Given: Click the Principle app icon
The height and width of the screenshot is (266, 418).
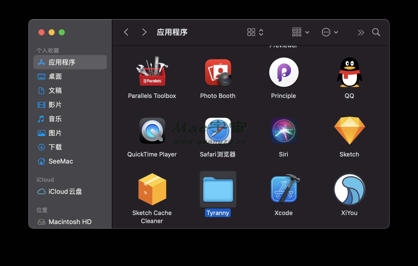Looking at the screenshot, I should [284, 72].
